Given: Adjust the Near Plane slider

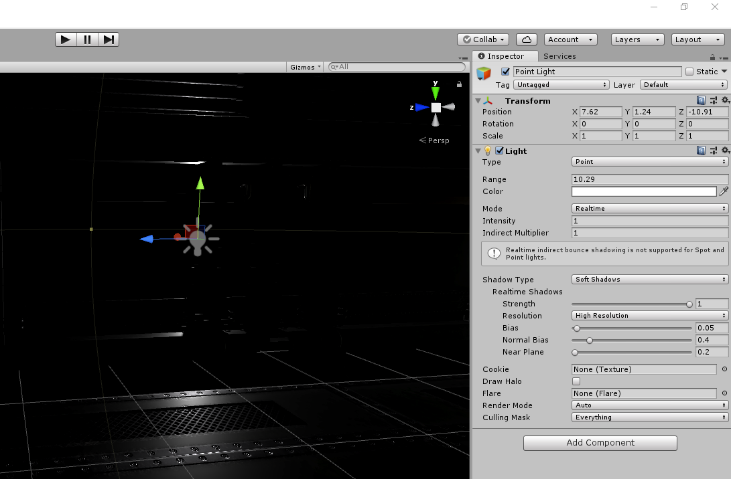Looking at the screenshot, I should coord(632,353).
